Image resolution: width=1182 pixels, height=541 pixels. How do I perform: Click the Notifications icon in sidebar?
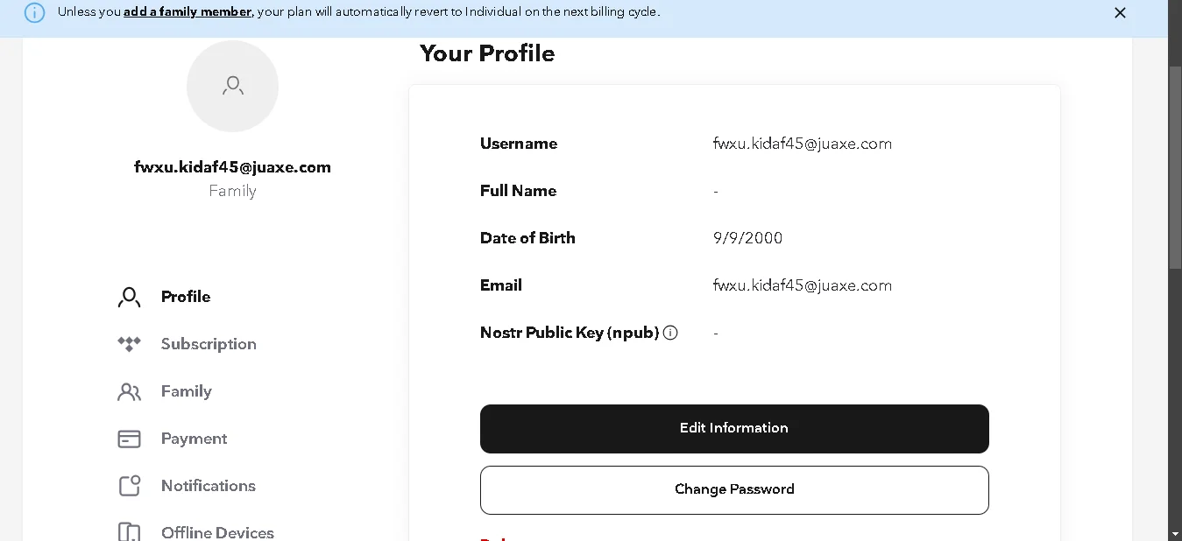(129, 486)
